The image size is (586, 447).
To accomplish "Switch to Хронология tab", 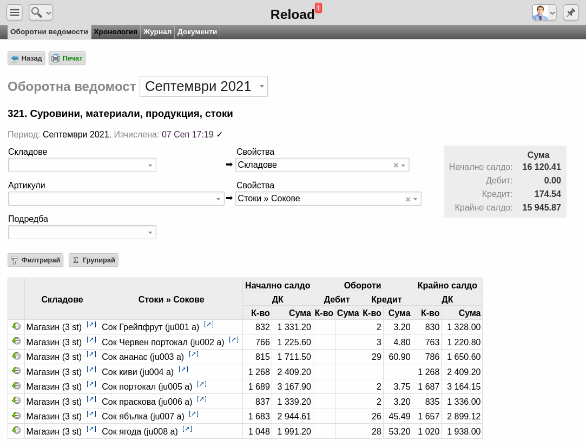I will pos(115,32).
